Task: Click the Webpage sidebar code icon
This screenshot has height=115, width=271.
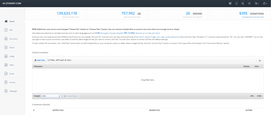Action: pos(6,91)
